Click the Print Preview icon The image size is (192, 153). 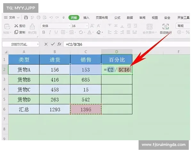pos(45,18)
